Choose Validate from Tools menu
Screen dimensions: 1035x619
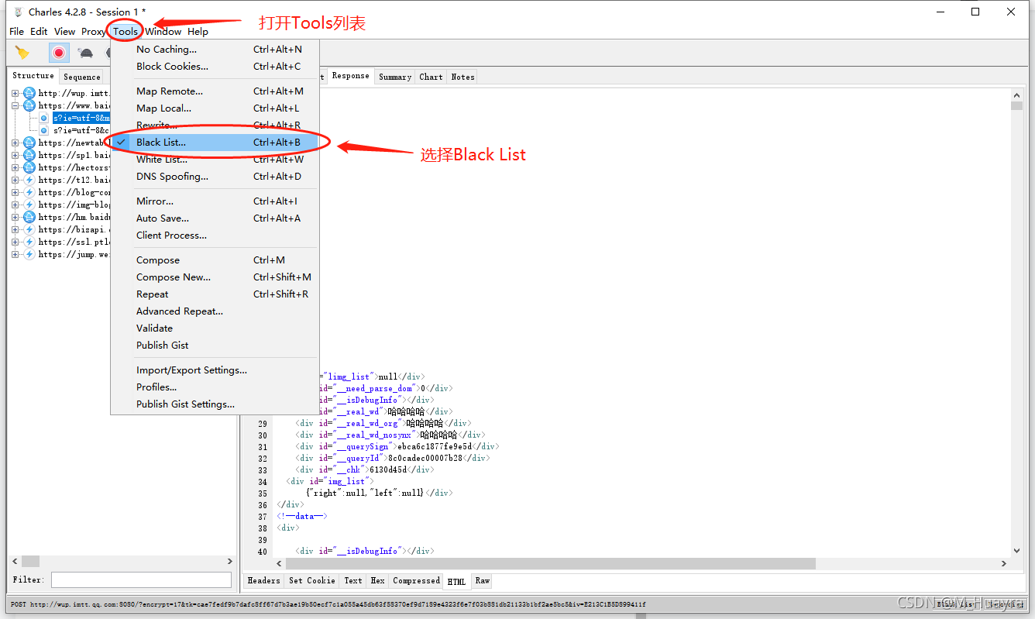click(215, 328)
